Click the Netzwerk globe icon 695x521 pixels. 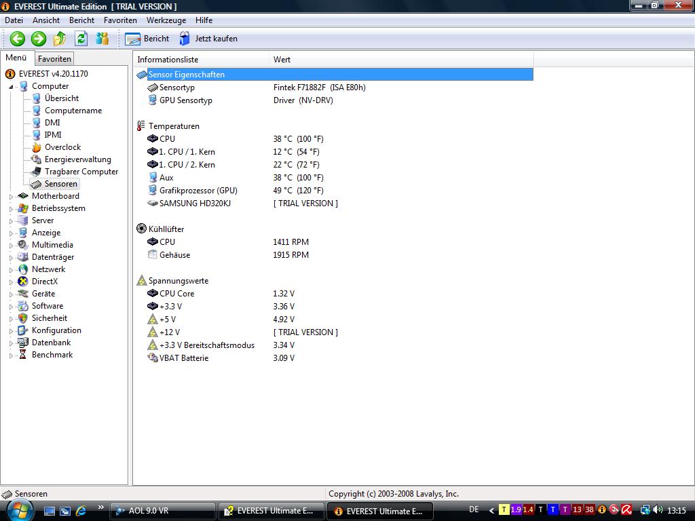23,269
